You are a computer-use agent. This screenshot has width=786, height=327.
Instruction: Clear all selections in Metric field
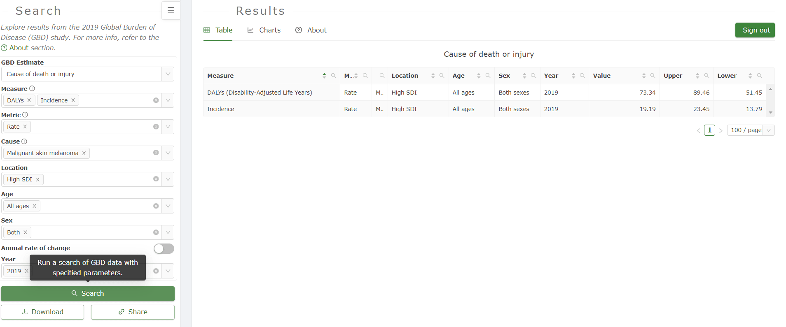click(156, 127)
